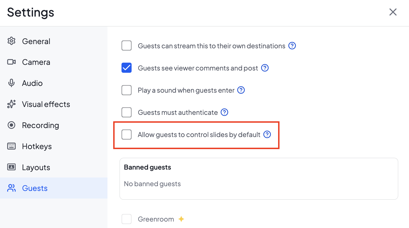Click the Layouts icon in sidebar
Viewport: 409px width, 228px height.
(x=11, y=167)
